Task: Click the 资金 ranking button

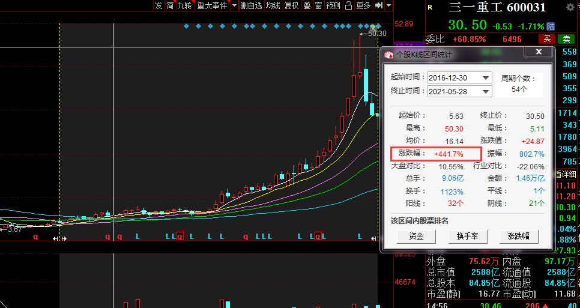Action: (x=416, y=236)
